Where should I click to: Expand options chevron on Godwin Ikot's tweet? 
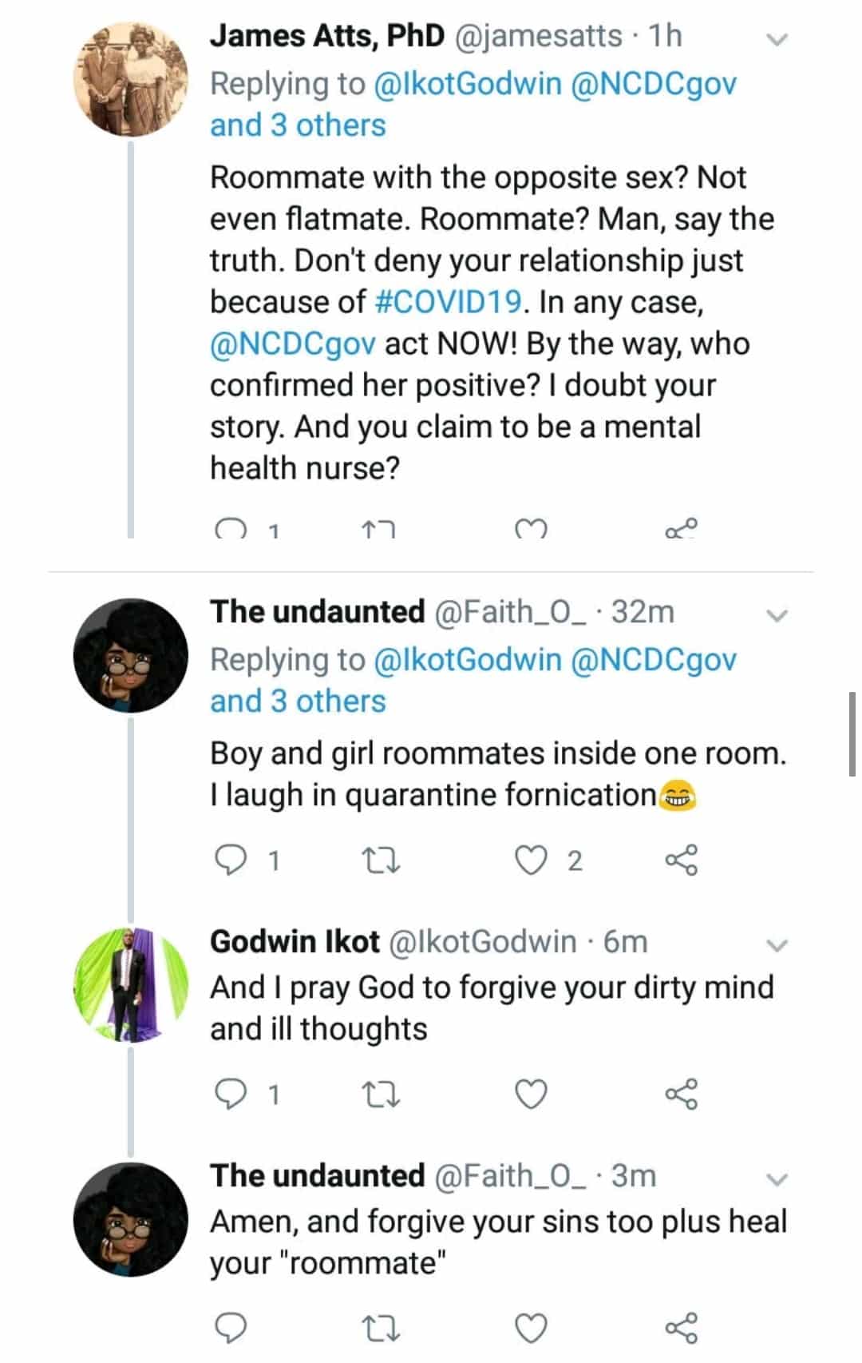click(777, 945)
